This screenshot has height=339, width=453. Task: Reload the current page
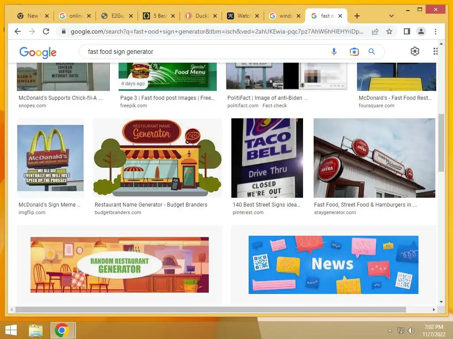(x=46, y=31)
